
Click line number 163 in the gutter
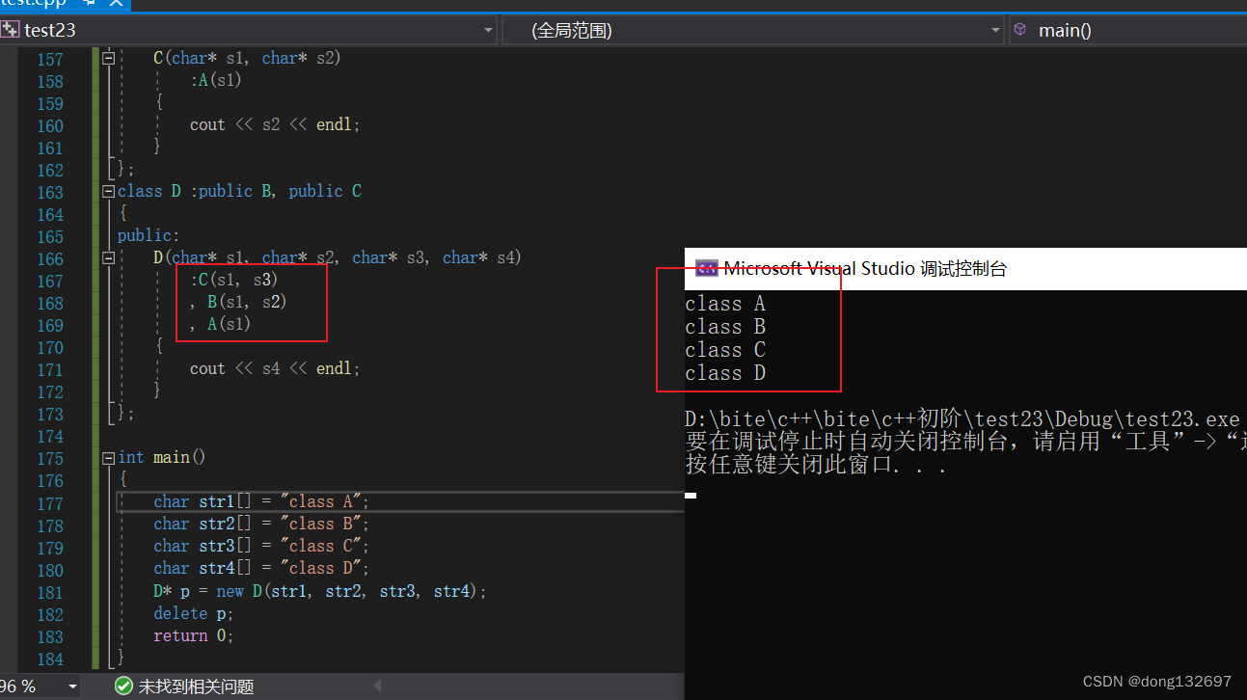coord(50,192)
